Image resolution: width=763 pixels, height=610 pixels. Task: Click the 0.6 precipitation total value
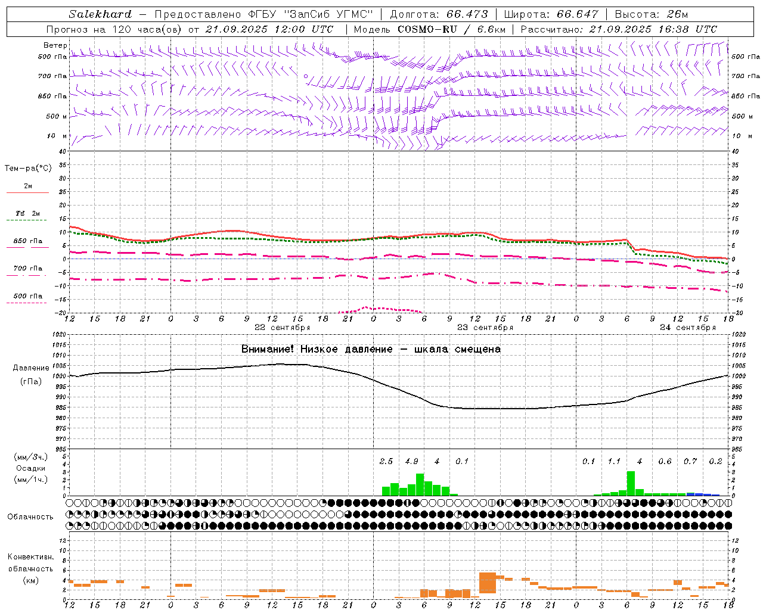tap(665, 462)
